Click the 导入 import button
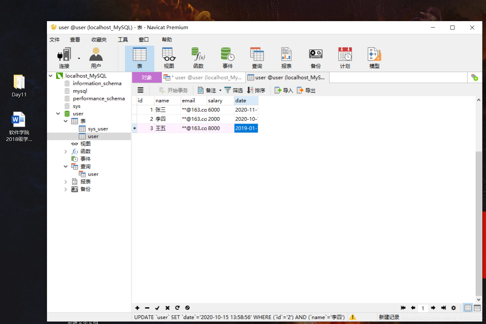Image resolution: width=486 pixels, height=324 pixels. tap(284, 90)
